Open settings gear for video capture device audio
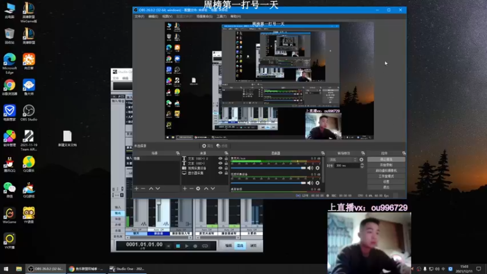Viewport: 487px width, 274px height. click(x=317, y=183)
